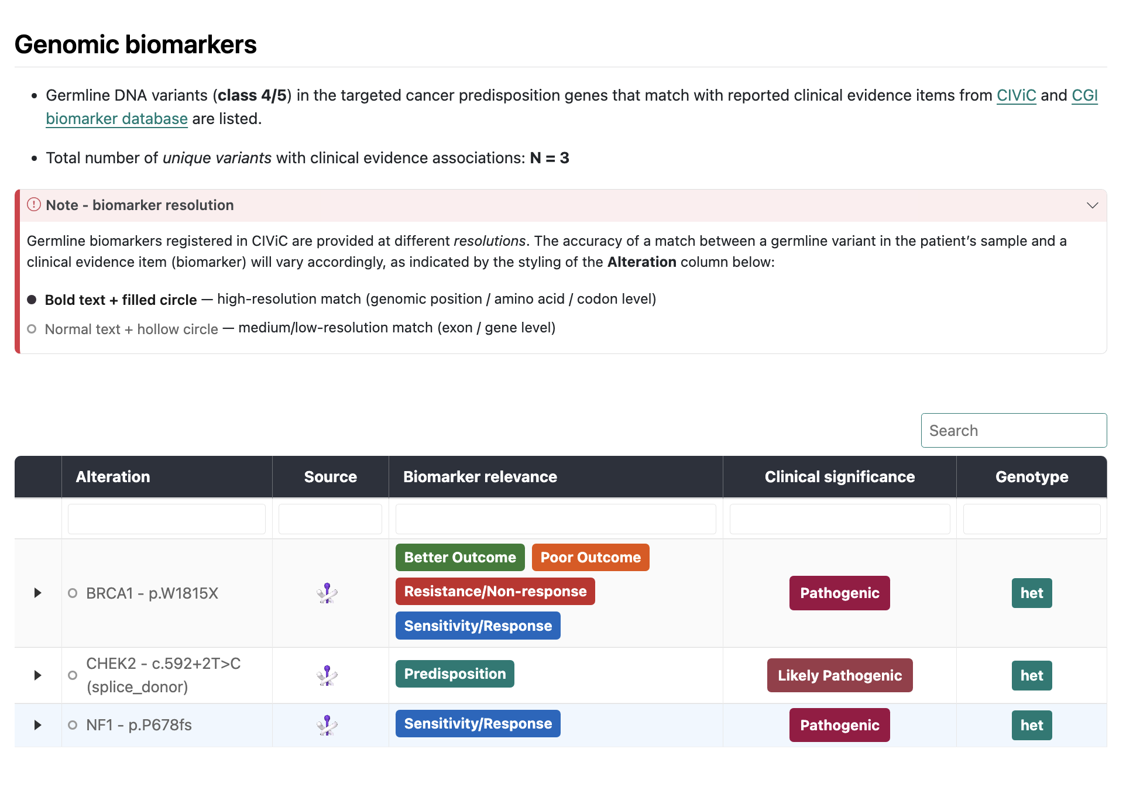1133x797 pixels.
Task: Select the NF1 - p.P678fs alteration text
Action: (139, 725)
